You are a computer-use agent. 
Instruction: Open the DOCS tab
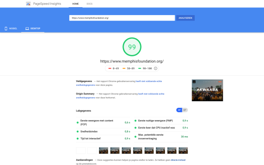point(89,4)
